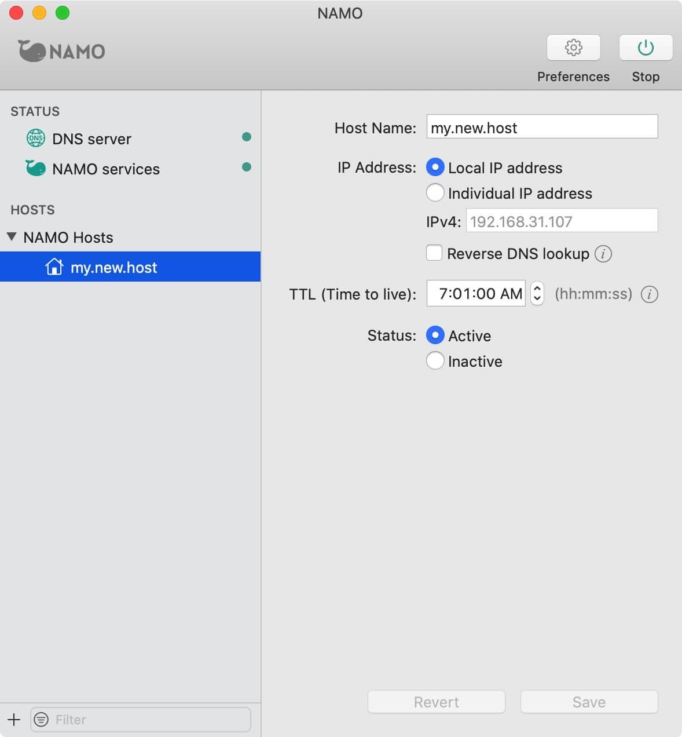
Task: Click the green zoom window button
Action: [63, 13]
